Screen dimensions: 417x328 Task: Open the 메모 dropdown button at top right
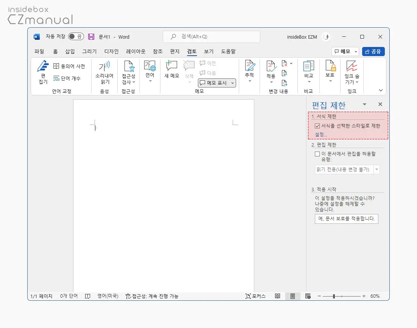(345, 52)
